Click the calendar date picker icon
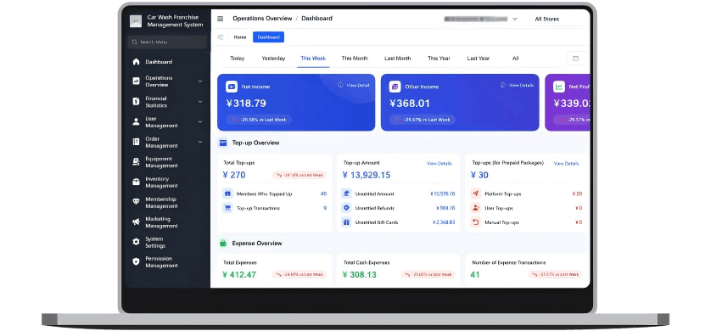The image size is (711, 331). (576, 59)
